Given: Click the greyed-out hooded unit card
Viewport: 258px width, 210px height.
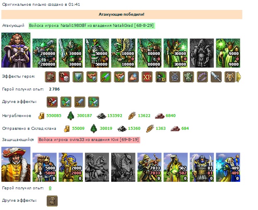Looking at the screenshot, I should point(202,53).
